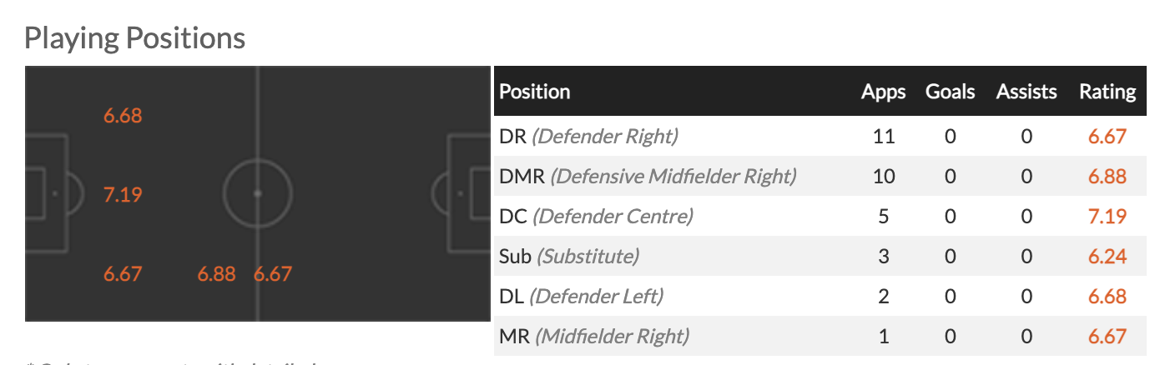This screenshot has width=1150, height=365.
Task: Sort table by Assists column
Action: pos(1026,92)
